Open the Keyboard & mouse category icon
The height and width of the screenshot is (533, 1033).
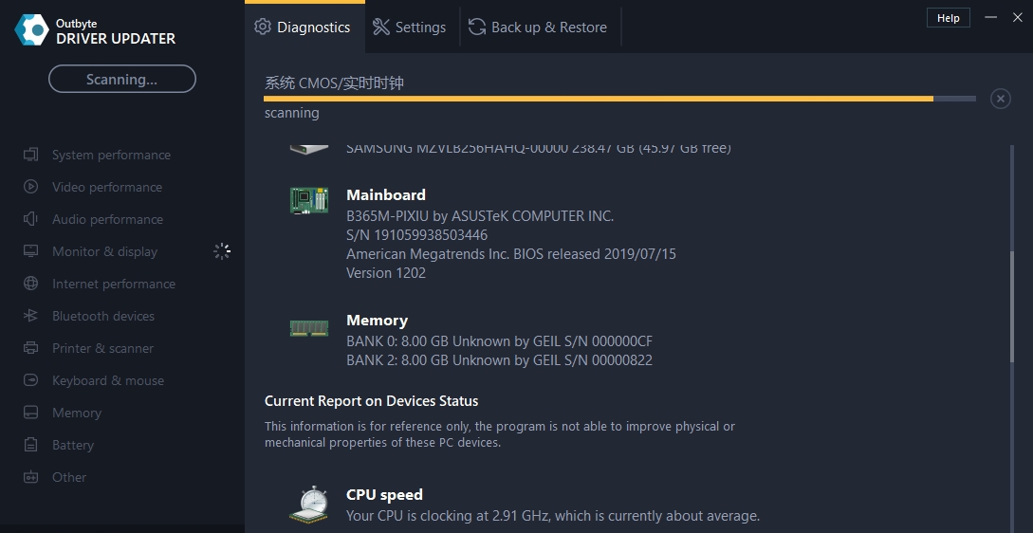(x=31, y=380)
